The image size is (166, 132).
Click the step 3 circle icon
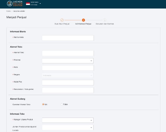pos(105,20)
